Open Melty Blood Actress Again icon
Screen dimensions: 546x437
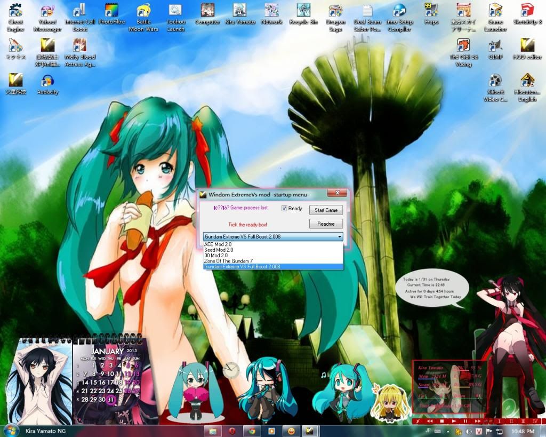coord(80,53)
